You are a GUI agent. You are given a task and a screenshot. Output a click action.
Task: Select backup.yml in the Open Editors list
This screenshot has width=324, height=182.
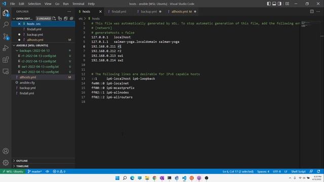[x=35, y=35]
